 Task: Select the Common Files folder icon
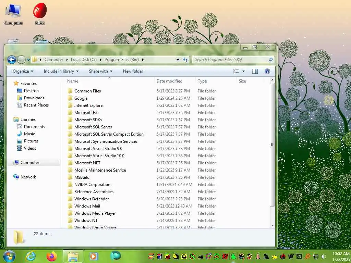(70, 91)
